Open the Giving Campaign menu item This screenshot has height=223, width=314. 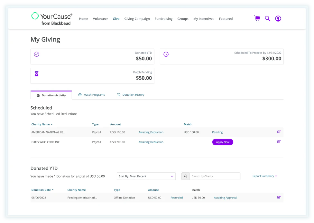137,19
